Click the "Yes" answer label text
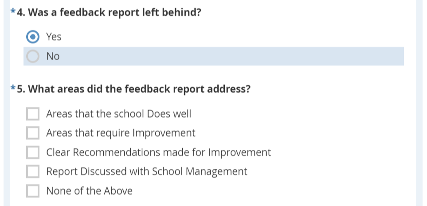 coord(54,37)
